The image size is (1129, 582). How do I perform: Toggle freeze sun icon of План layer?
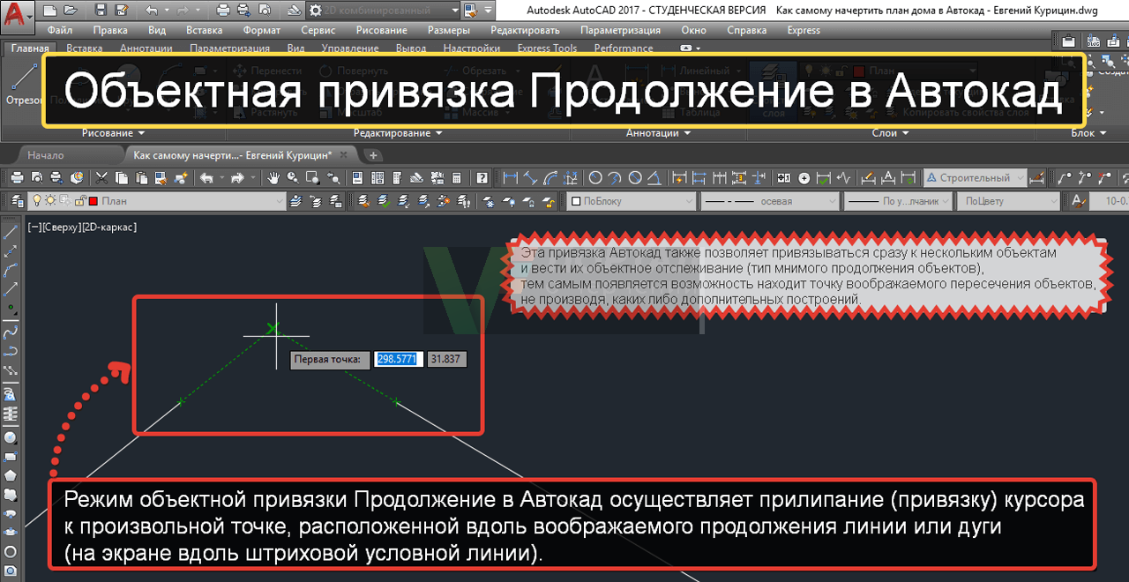(50, 200)
